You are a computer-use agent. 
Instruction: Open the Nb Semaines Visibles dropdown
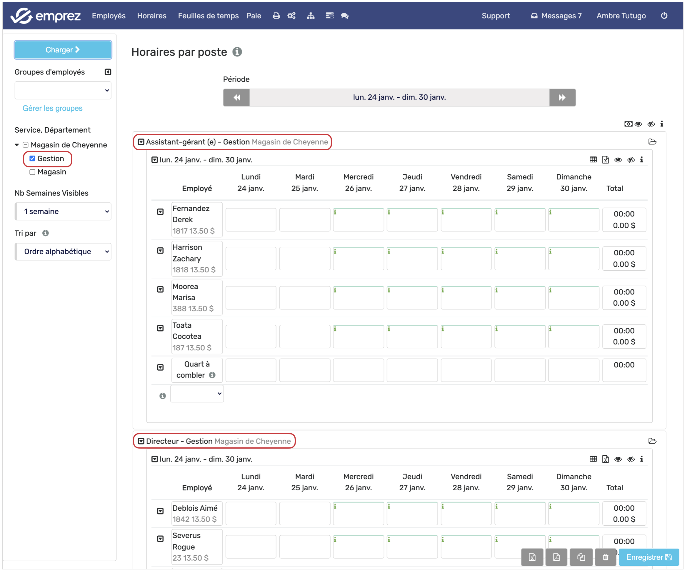[63, 211]
